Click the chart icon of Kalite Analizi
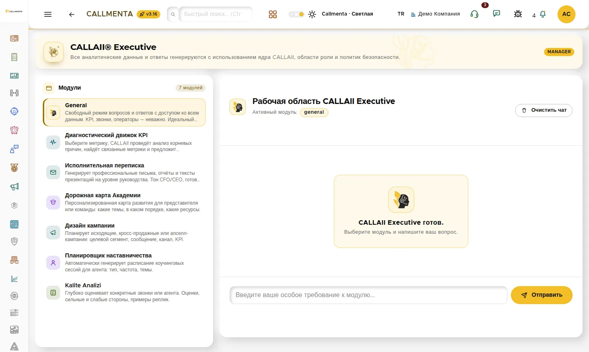The image size is (589, 352). click(53, 293)
